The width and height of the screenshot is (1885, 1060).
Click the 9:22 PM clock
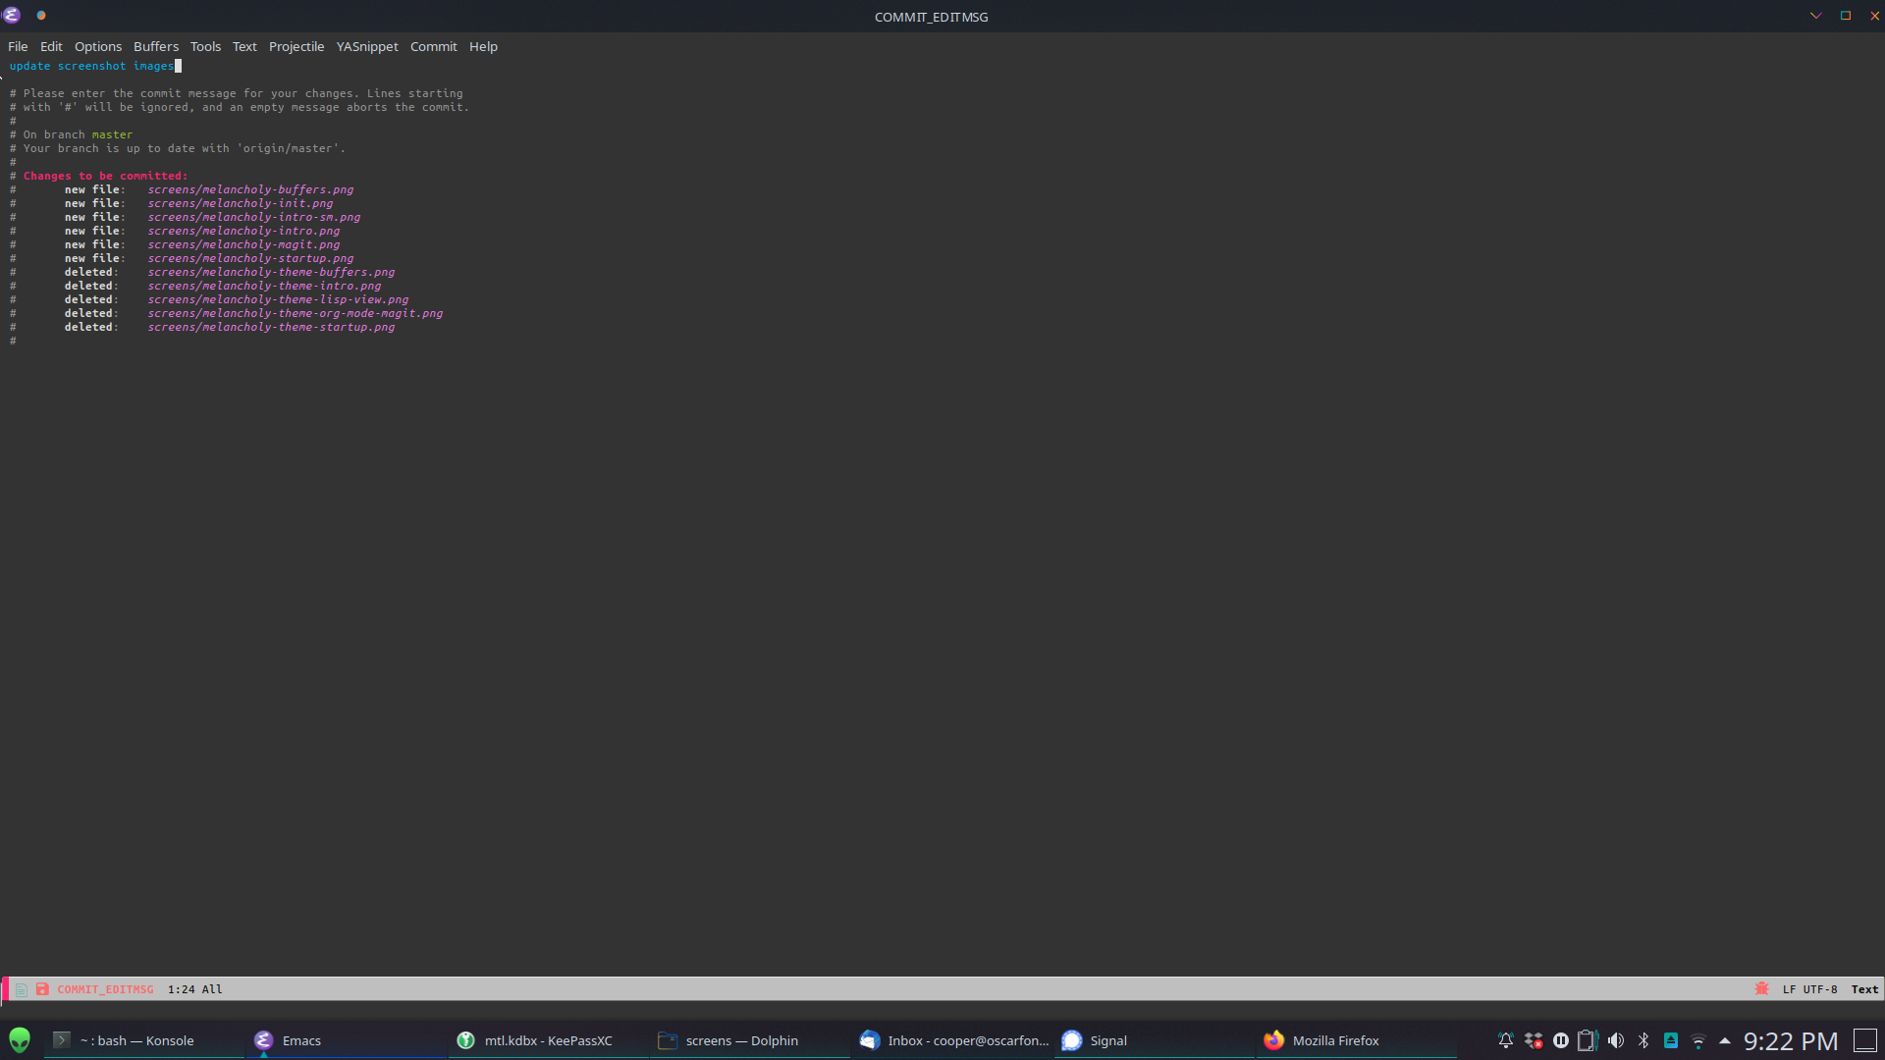(1791, 1041)
